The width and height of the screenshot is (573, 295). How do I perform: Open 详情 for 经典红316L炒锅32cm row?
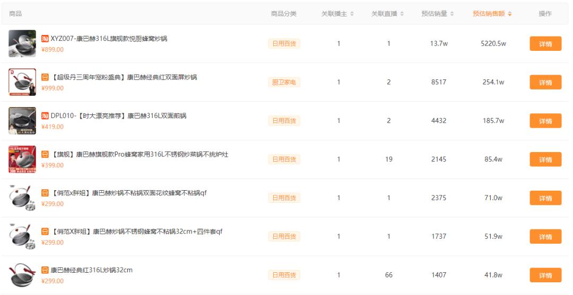[545, 276]
